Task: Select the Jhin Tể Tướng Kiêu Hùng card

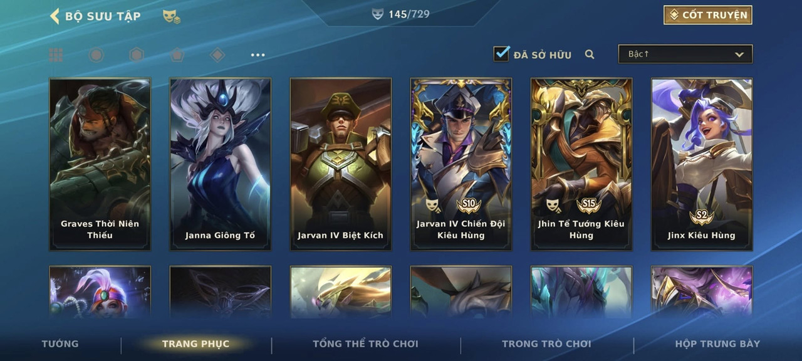Action: tap(581, 164)
